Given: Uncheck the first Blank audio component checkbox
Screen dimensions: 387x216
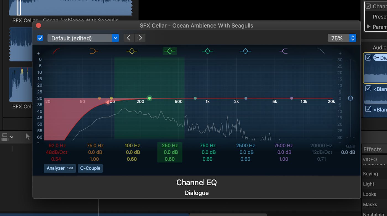Looking at the screenshot, I should click(368, 89).
